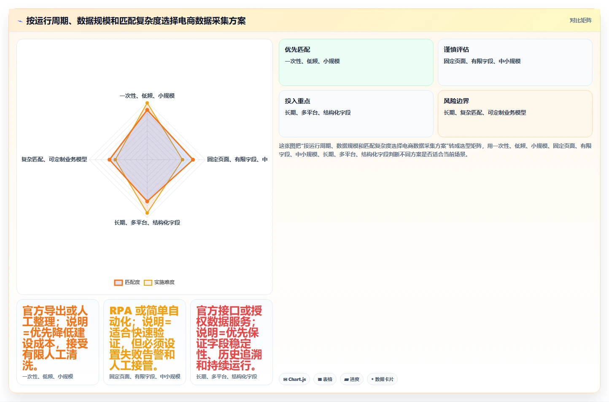Toggle the 匹配度 legend swatch
The width and height of the screenshot is (609, 402).
click(x=119, y=282)
